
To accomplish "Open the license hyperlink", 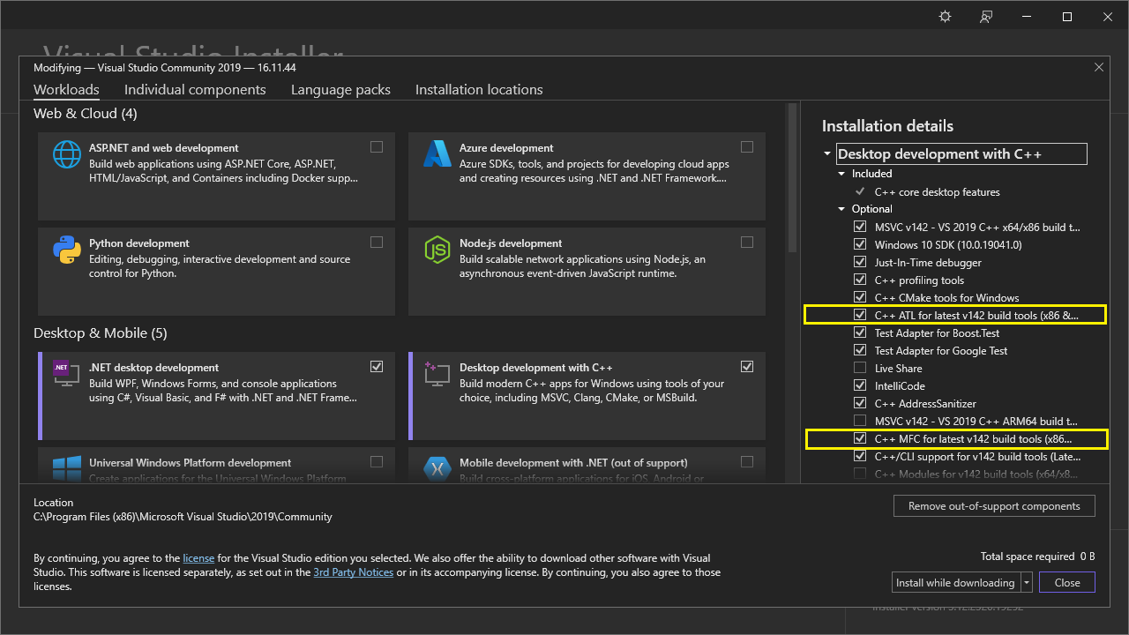I will click(198, 558).
